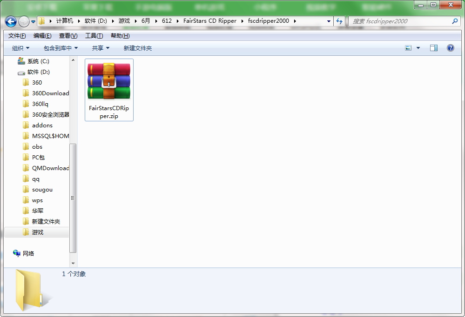465x317 pixels.
Task: Open the 工具(T) menu
Action: click(94, 36)
